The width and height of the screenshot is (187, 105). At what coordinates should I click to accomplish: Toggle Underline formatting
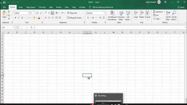point(22,18)
